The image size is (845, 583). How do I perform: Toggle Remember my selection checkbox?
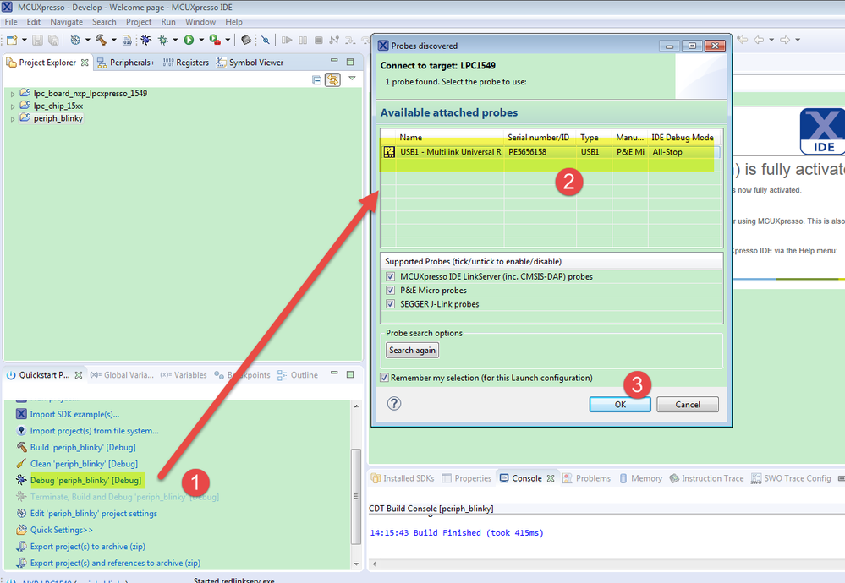click(x=384, y=378)
